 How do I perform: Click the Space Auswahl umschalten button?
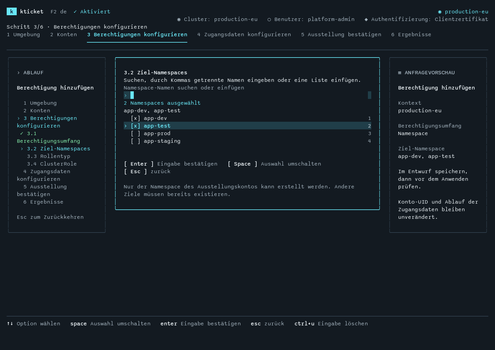click(x=274, y=164)
